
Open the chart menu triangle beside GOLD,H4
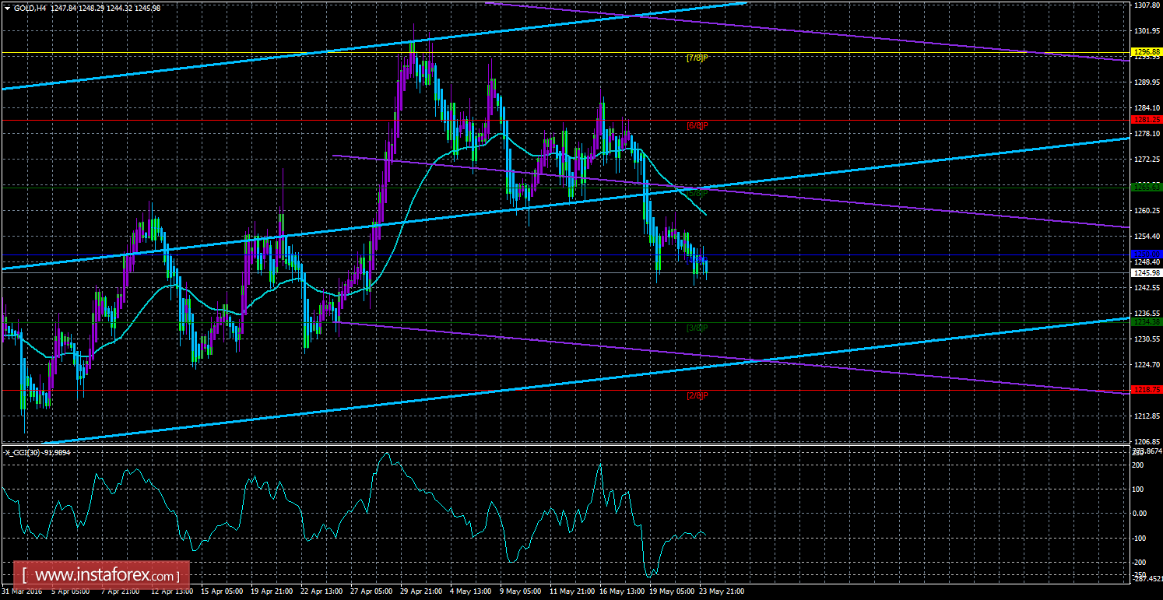point(7,8)
